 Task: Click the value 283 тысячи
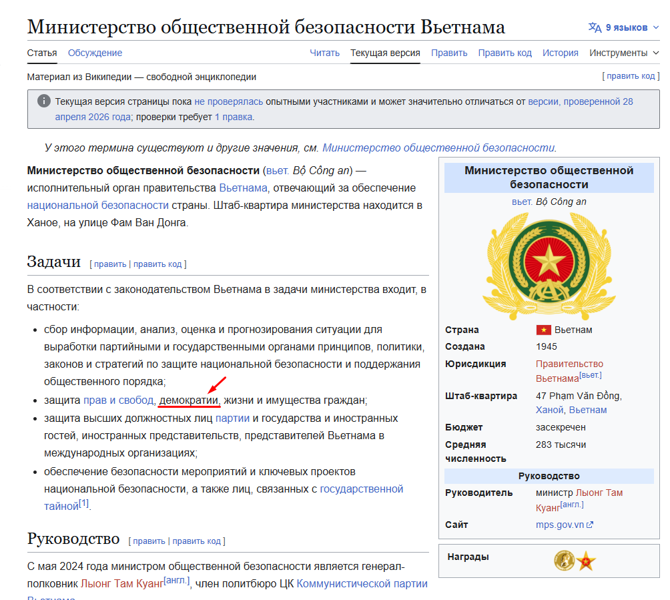561,445
